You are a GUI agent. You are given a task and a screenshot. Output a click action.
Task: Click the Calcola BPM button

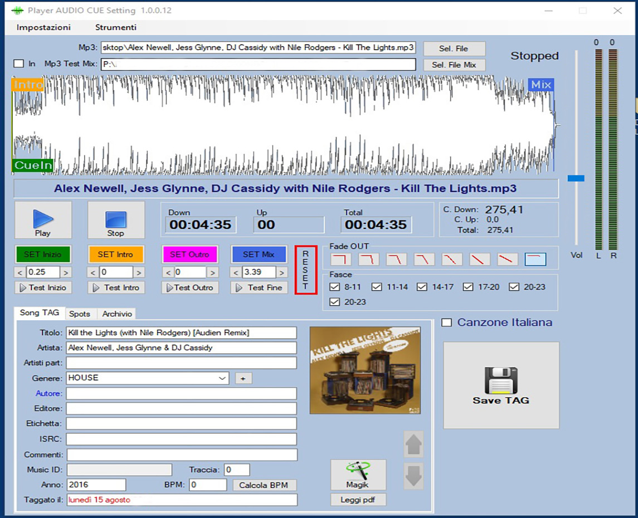264,485
